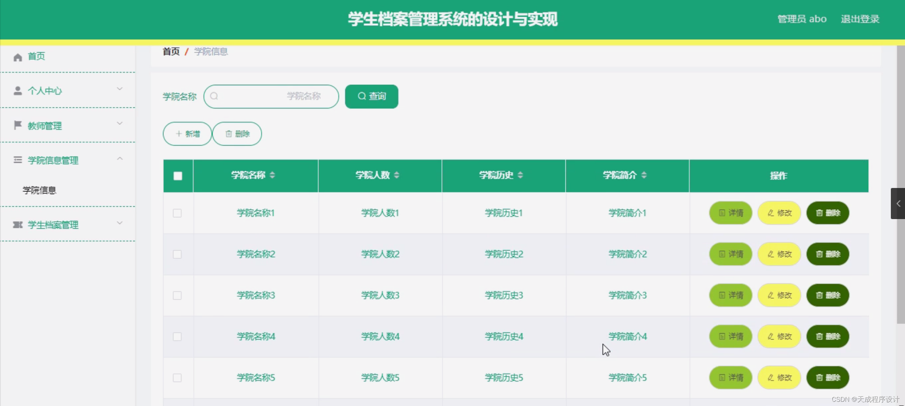905x406 pixels.
Task: Click the 新增 add button
Action: [187, 134]
